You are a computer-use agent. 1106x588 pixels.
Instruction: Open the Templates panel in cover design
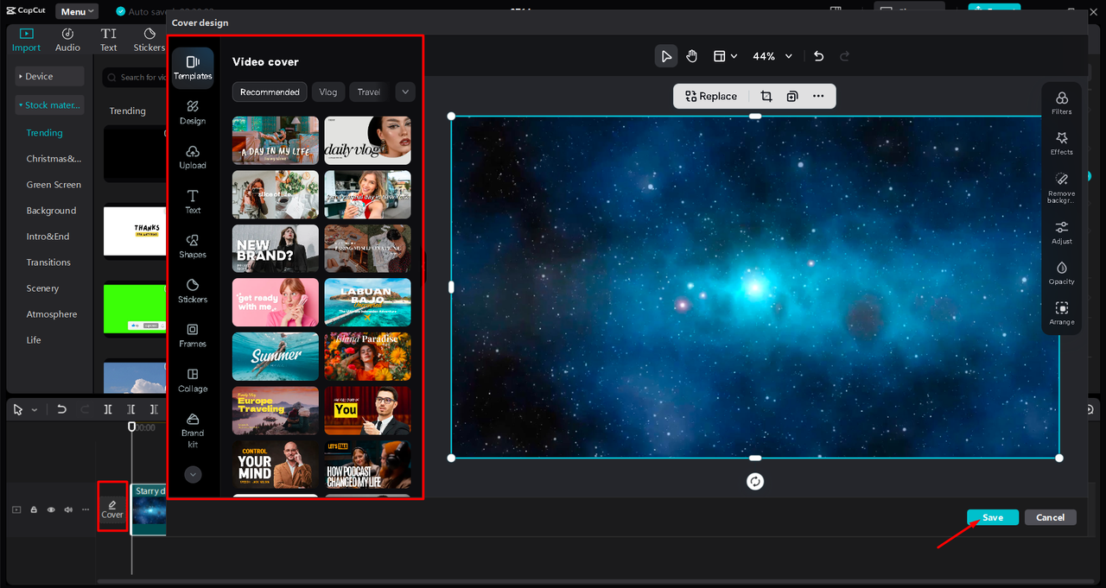(193, 67)
